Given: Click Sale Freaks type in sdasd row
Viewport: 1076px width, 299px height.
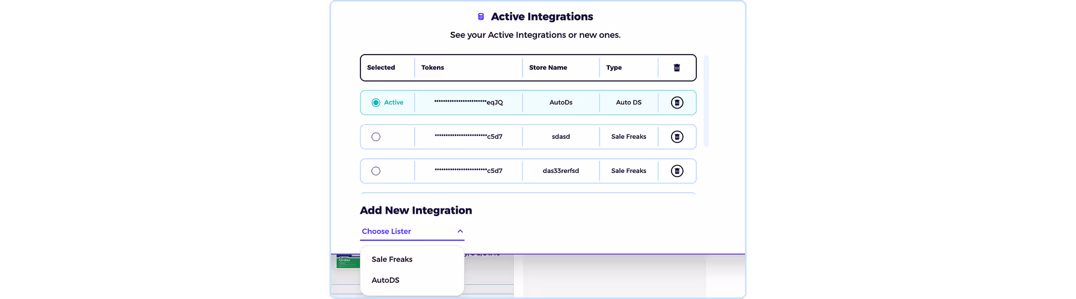Looking at the screenshot, I should [629, 137].
